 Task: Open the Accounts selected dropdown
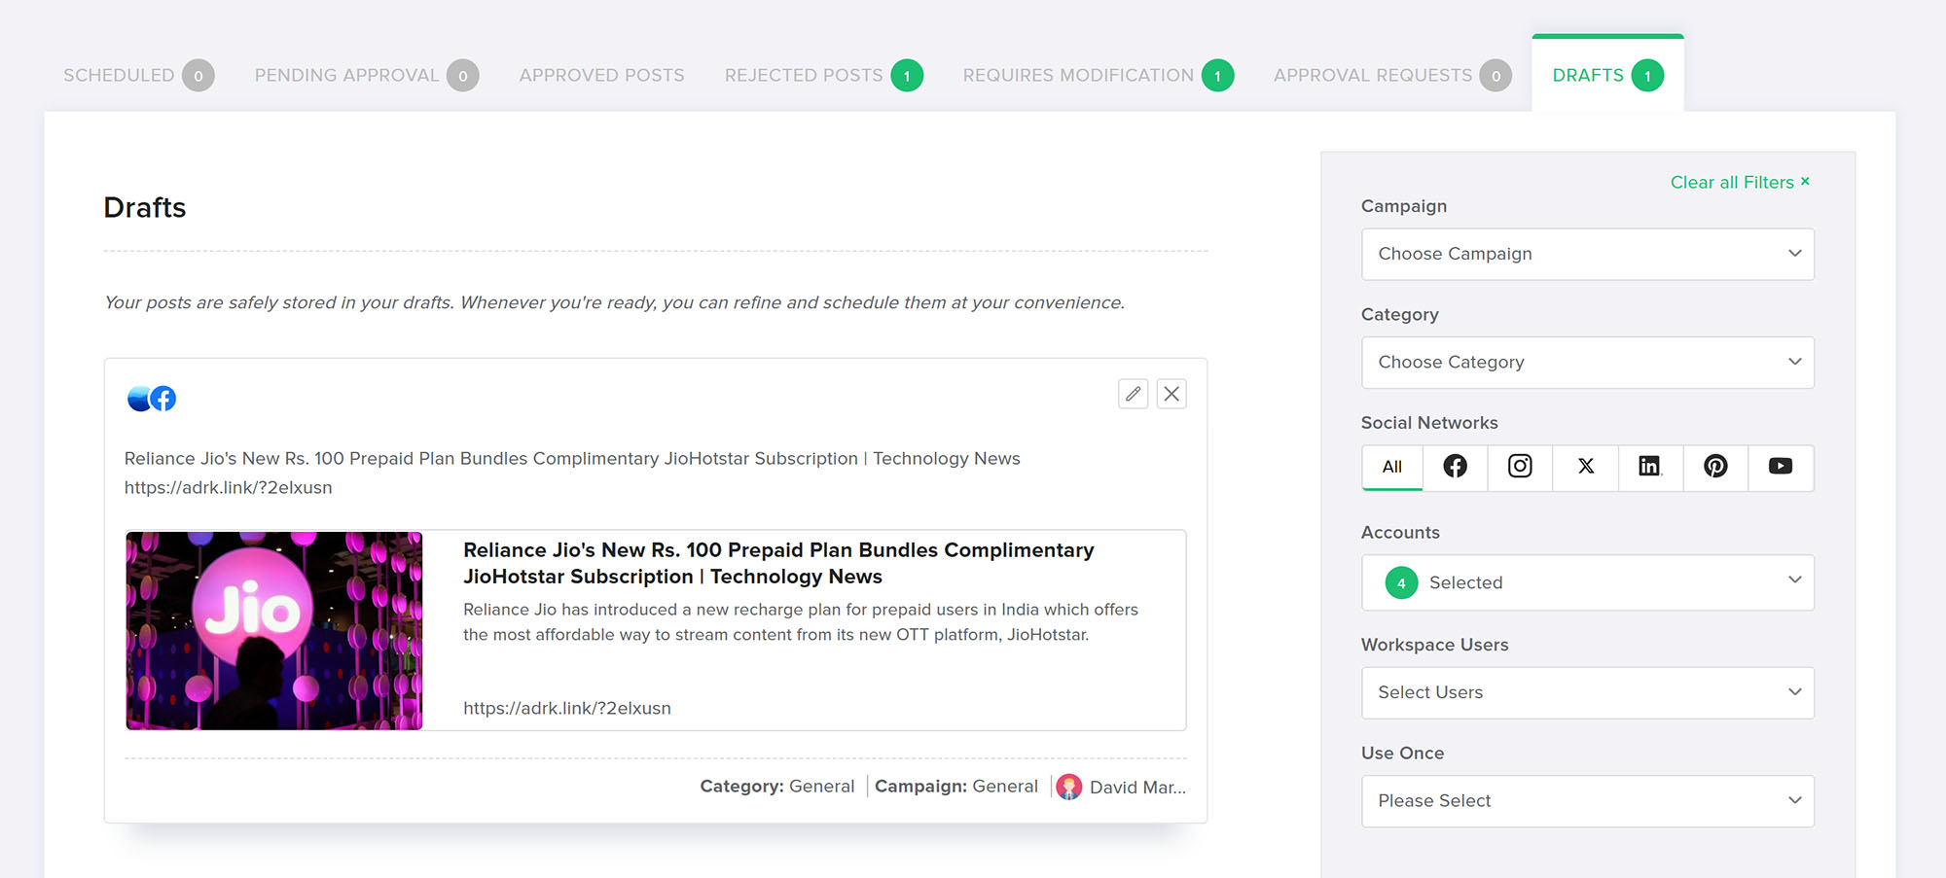(1587, 582)
